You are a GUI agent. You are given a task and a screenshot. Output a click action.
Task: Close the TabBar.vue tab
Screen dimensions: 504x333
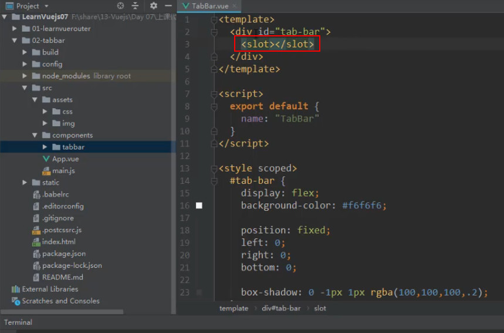pyautogui.click(x=235, y=6)
